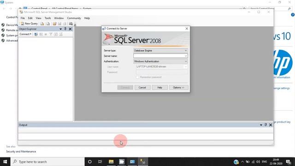Click the new blank file icon in toolbar
The height and width of the screenshot is (166, 295).
(48, 24)
